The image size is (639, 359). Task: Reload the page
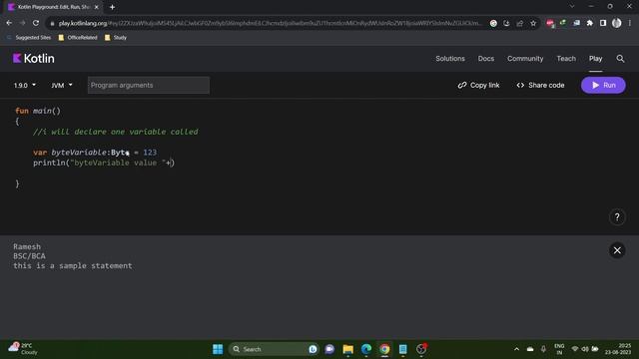pos(36,23)
